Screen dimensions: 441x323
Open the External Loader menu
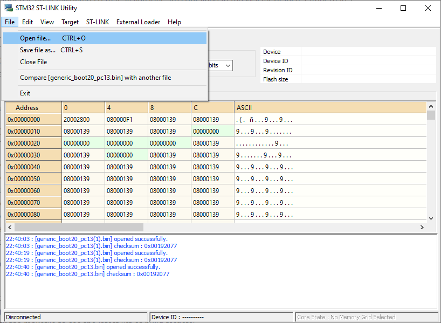(x=138, y=22)
